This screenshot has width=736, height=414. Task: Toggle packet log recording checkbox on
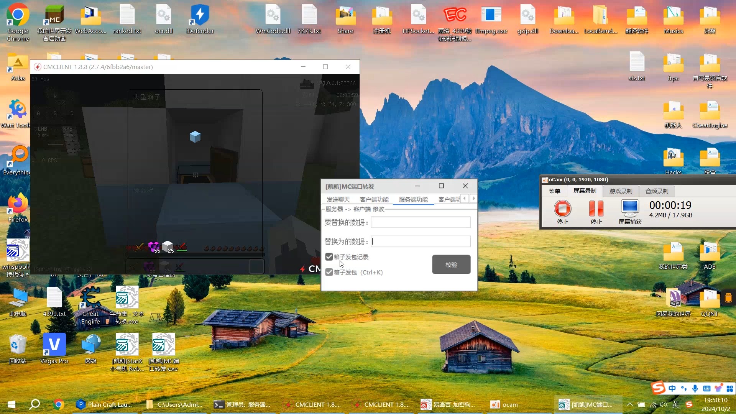coord(329,256)
